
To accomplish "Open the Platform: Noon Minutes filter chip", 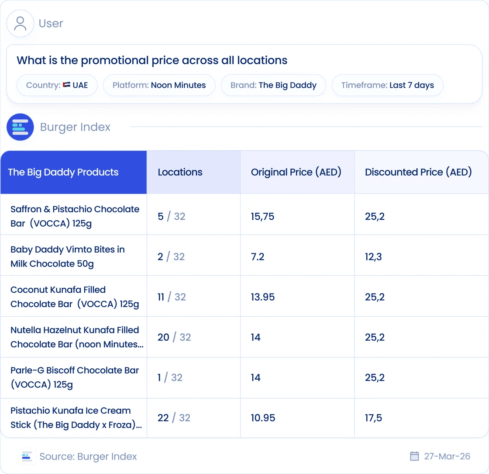I will pyautogui.click(x=159, y=85).
